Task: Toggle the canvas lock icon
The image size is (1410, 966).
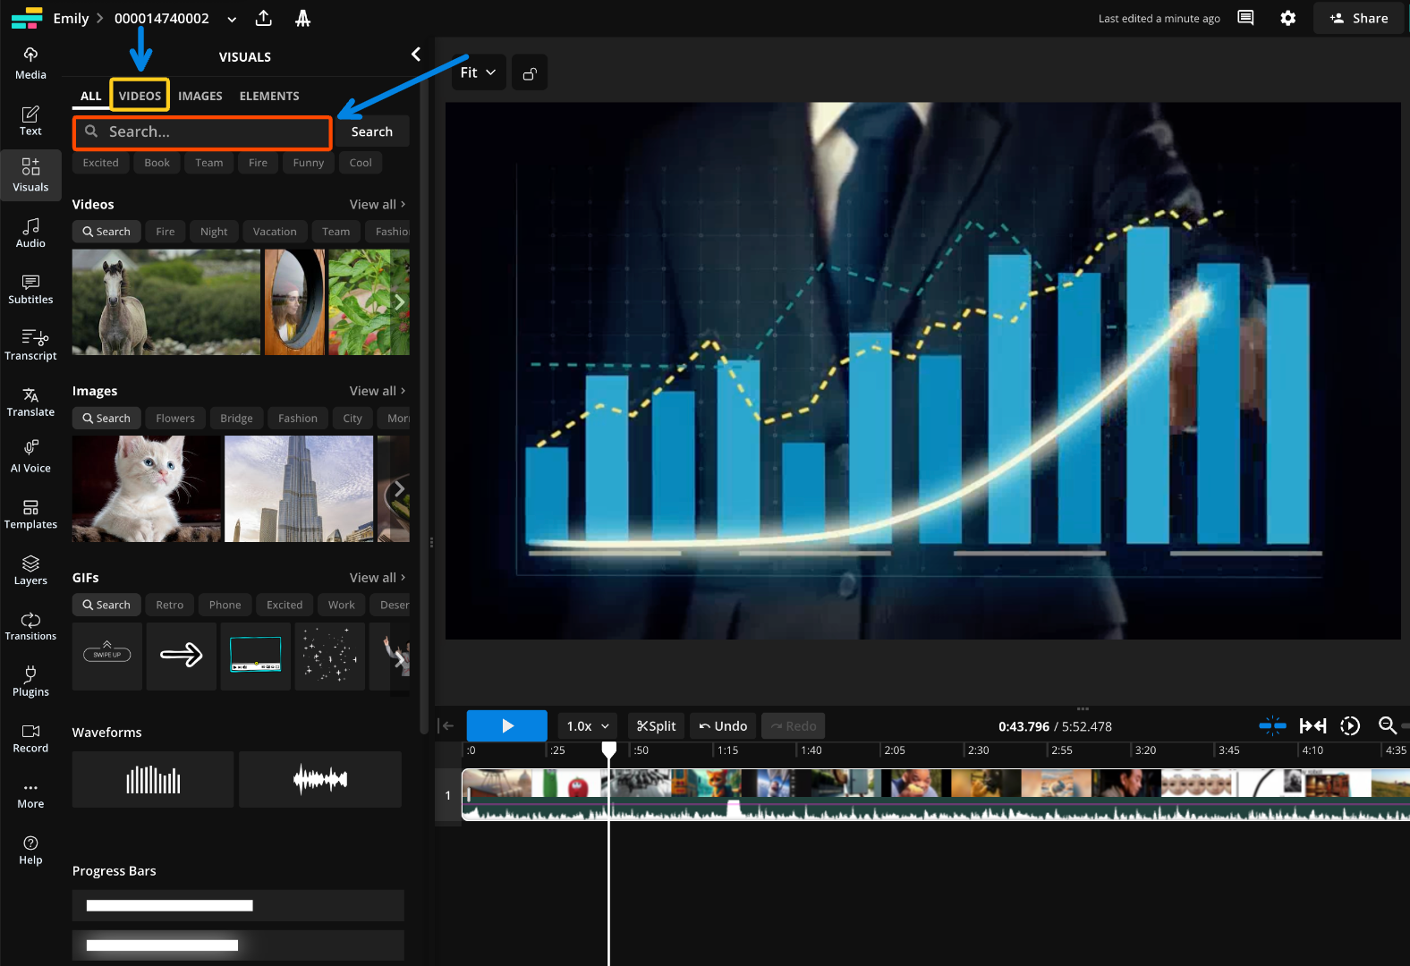Action: pyautogui.click(x=530, y=73)
